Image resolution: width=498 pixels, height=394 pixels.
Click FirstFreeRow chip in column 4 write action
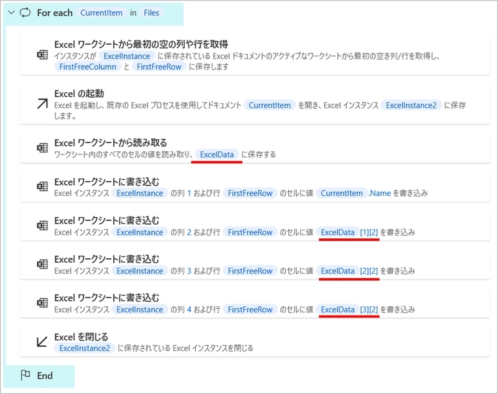tap(250, 309)
